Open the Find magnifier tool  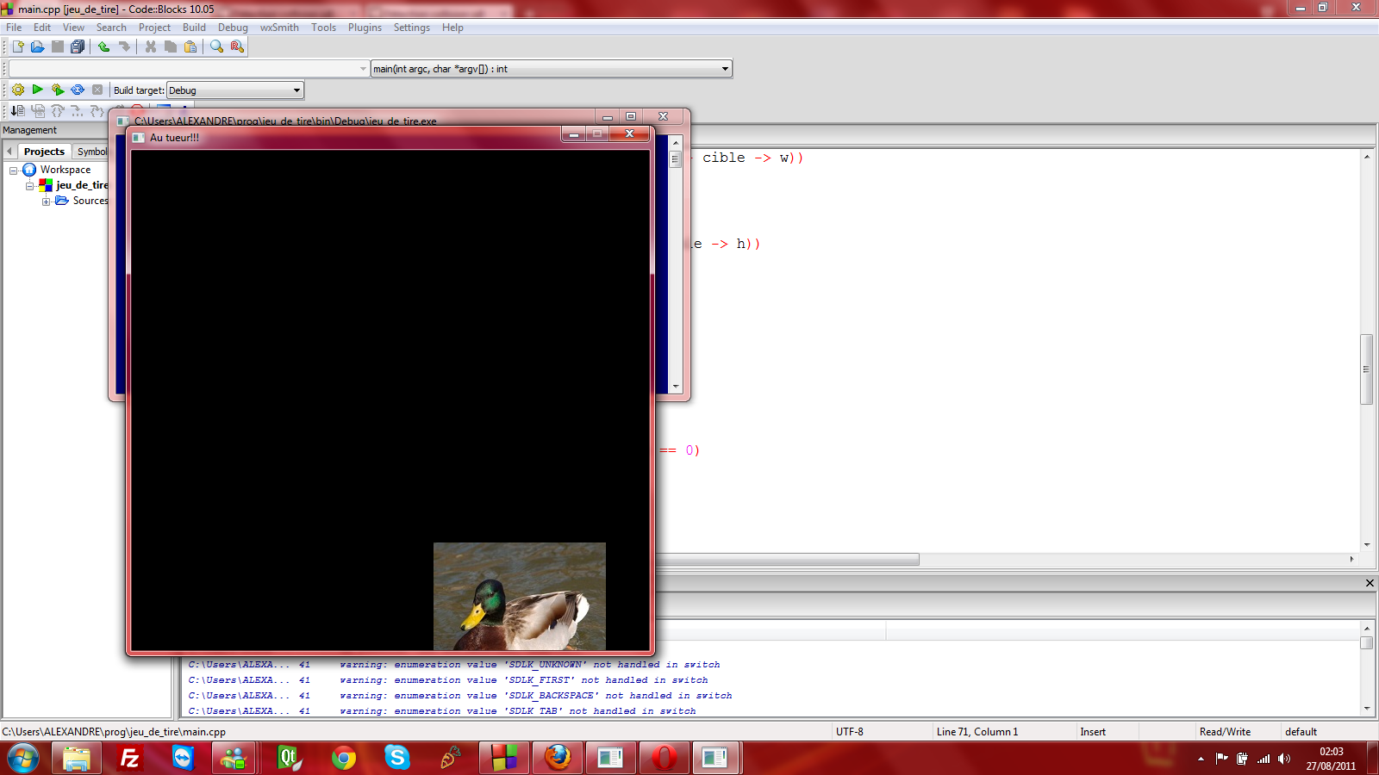click(216, 46)
